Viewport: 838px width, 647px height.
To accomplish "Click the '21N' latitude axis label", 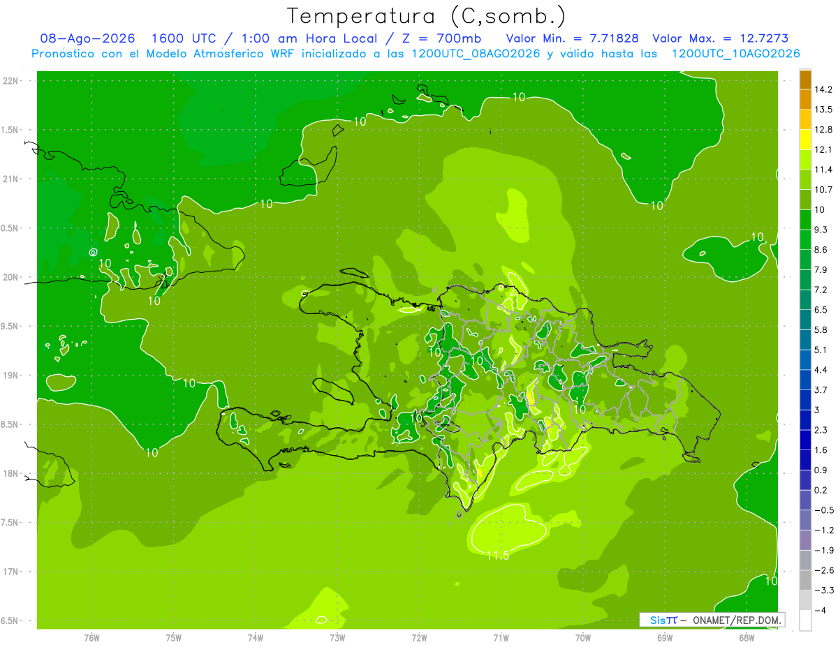I will tap(11, 179).
